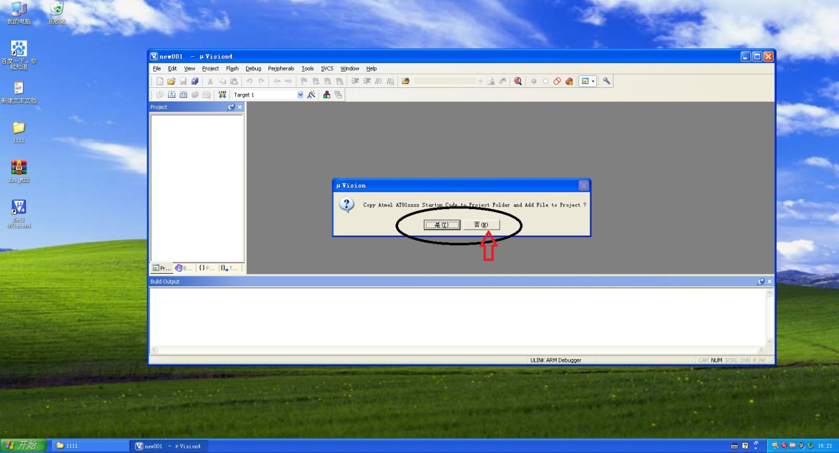Click the Configuration wrench icon

(x=606, y=81)
